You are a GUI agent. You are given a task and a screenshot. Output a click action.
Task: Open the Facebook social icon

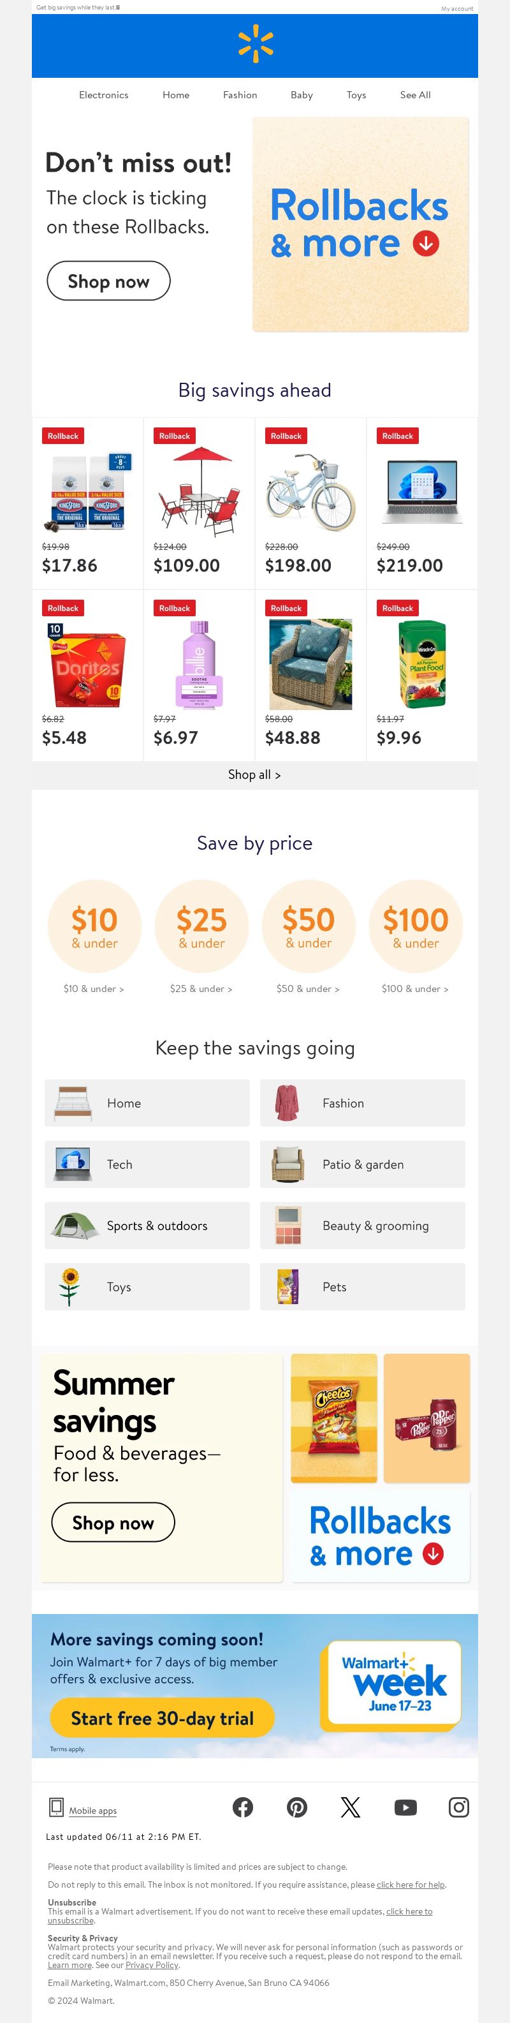coord(243,1807)
